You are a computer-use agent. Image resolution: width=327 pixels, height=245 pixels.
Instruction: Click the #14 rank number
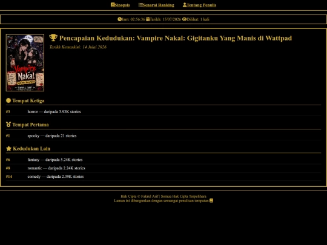click(x=9, y=177)
